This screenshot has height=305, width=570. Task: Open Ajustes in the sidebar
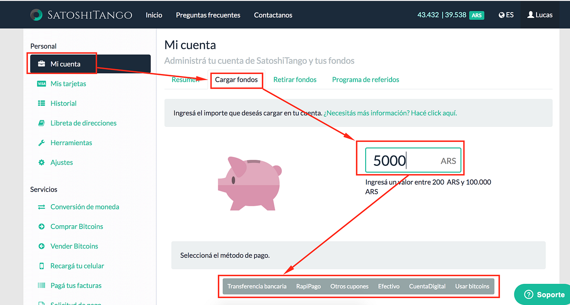(x=61, y=162)
